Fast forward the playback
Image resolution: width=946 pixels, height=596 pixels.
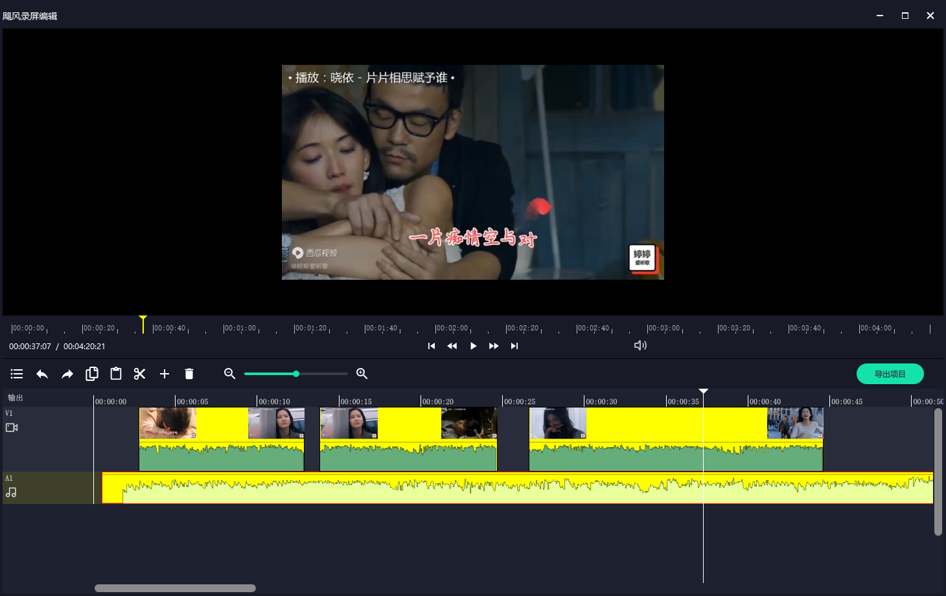pyautogui.click(x=494, y=346)
